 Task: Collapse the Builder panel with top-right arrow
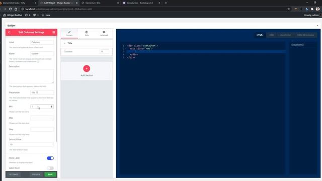pyautogui.click(x=317, y=26)
